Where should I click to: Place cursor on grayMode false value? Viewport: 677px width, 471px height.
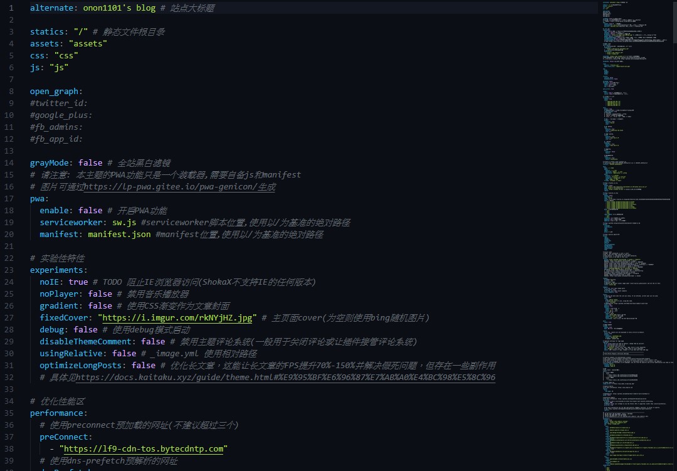pyautogui.click(x=90, y=163)
